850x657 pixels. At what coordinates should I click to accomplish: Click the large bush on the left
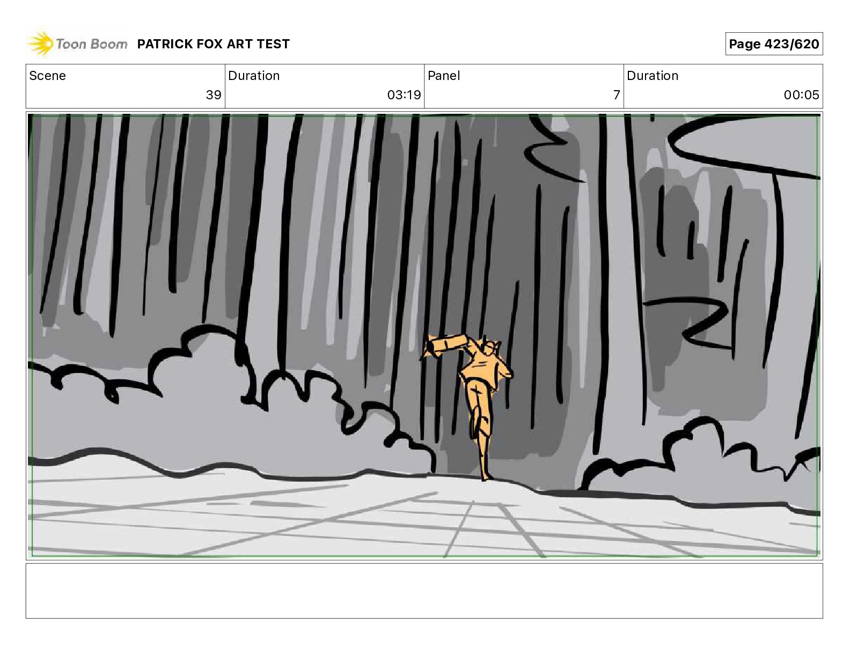click(x=225, y=408)
